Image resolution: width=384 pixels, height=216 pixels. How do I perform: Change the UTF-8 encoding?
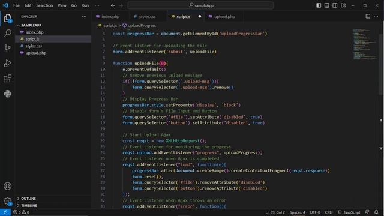click(x=315, y=212)
